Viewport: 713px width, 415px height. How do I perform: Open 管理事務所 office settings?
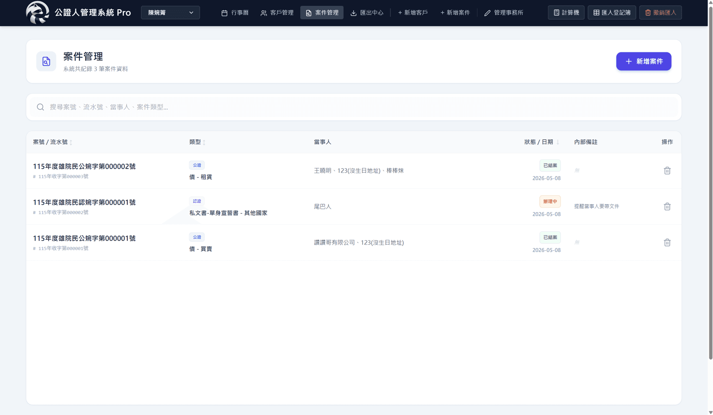[503, 13]
